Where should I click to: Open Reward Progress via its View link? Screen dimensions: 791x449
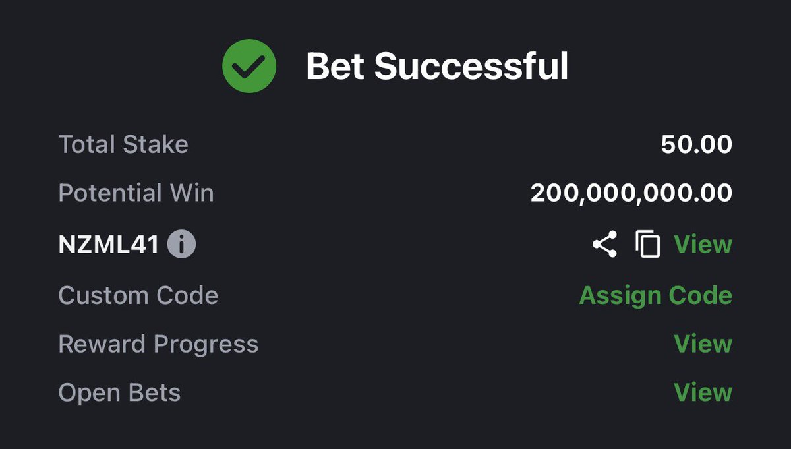(x=703, y=344)
